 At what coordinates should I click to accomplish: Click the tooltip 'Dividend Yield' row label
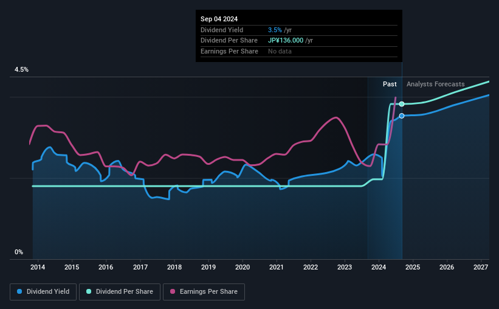[222, 30]
